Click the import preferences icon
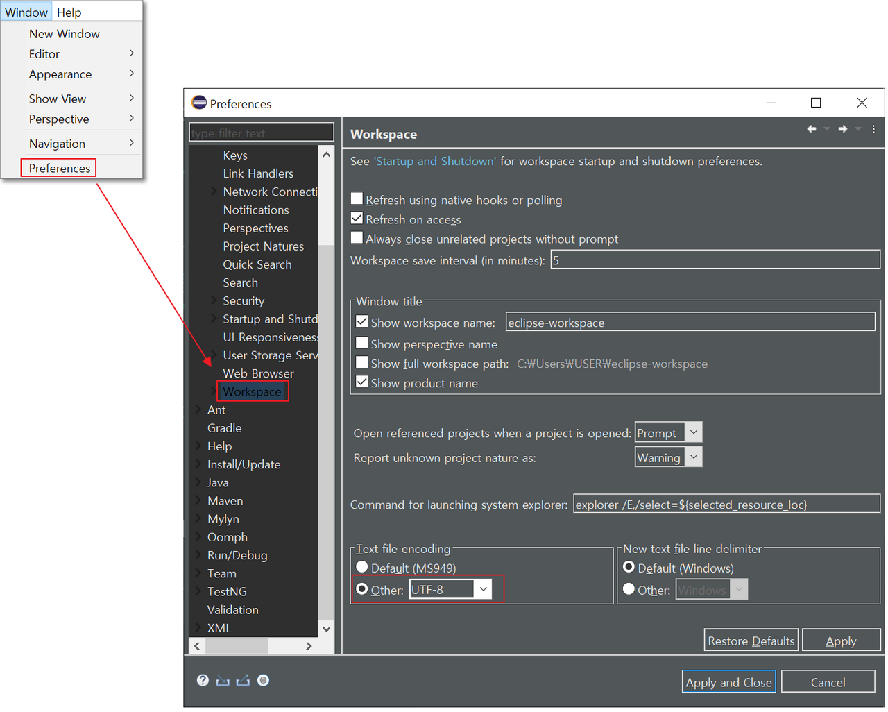888x712 pixels. click(223, 680)
